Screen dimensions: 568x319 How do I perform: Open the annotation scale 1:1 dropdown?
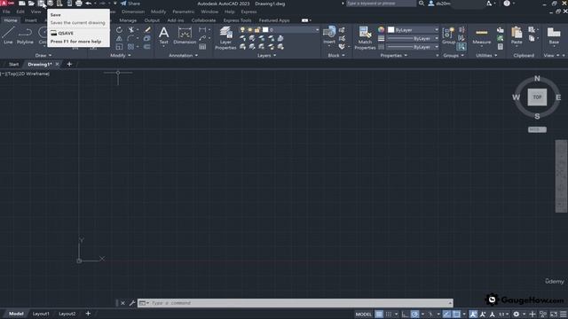click(503, 314)
